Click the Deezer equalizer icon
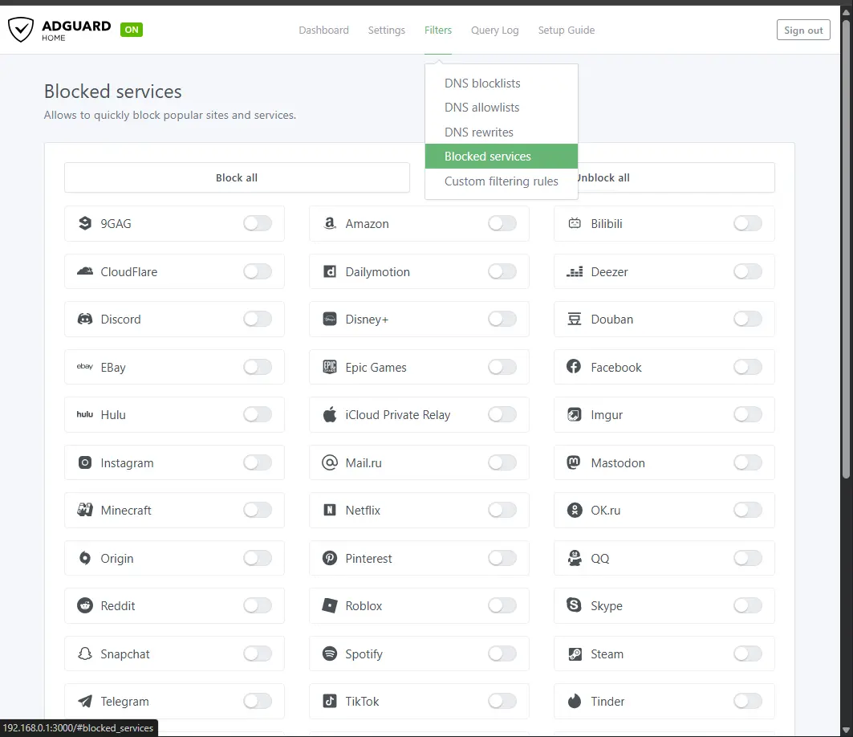The image size is (853, 737). pos(575,271)
